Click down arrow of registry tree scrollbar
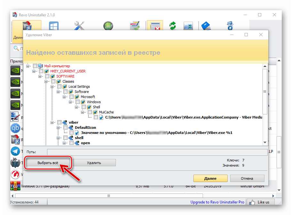The height and width of the screenshot is (215, 292). (x=265, y=142)
